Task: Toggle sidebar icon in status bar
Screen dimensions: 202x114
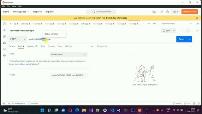Action: pos(4,104)
